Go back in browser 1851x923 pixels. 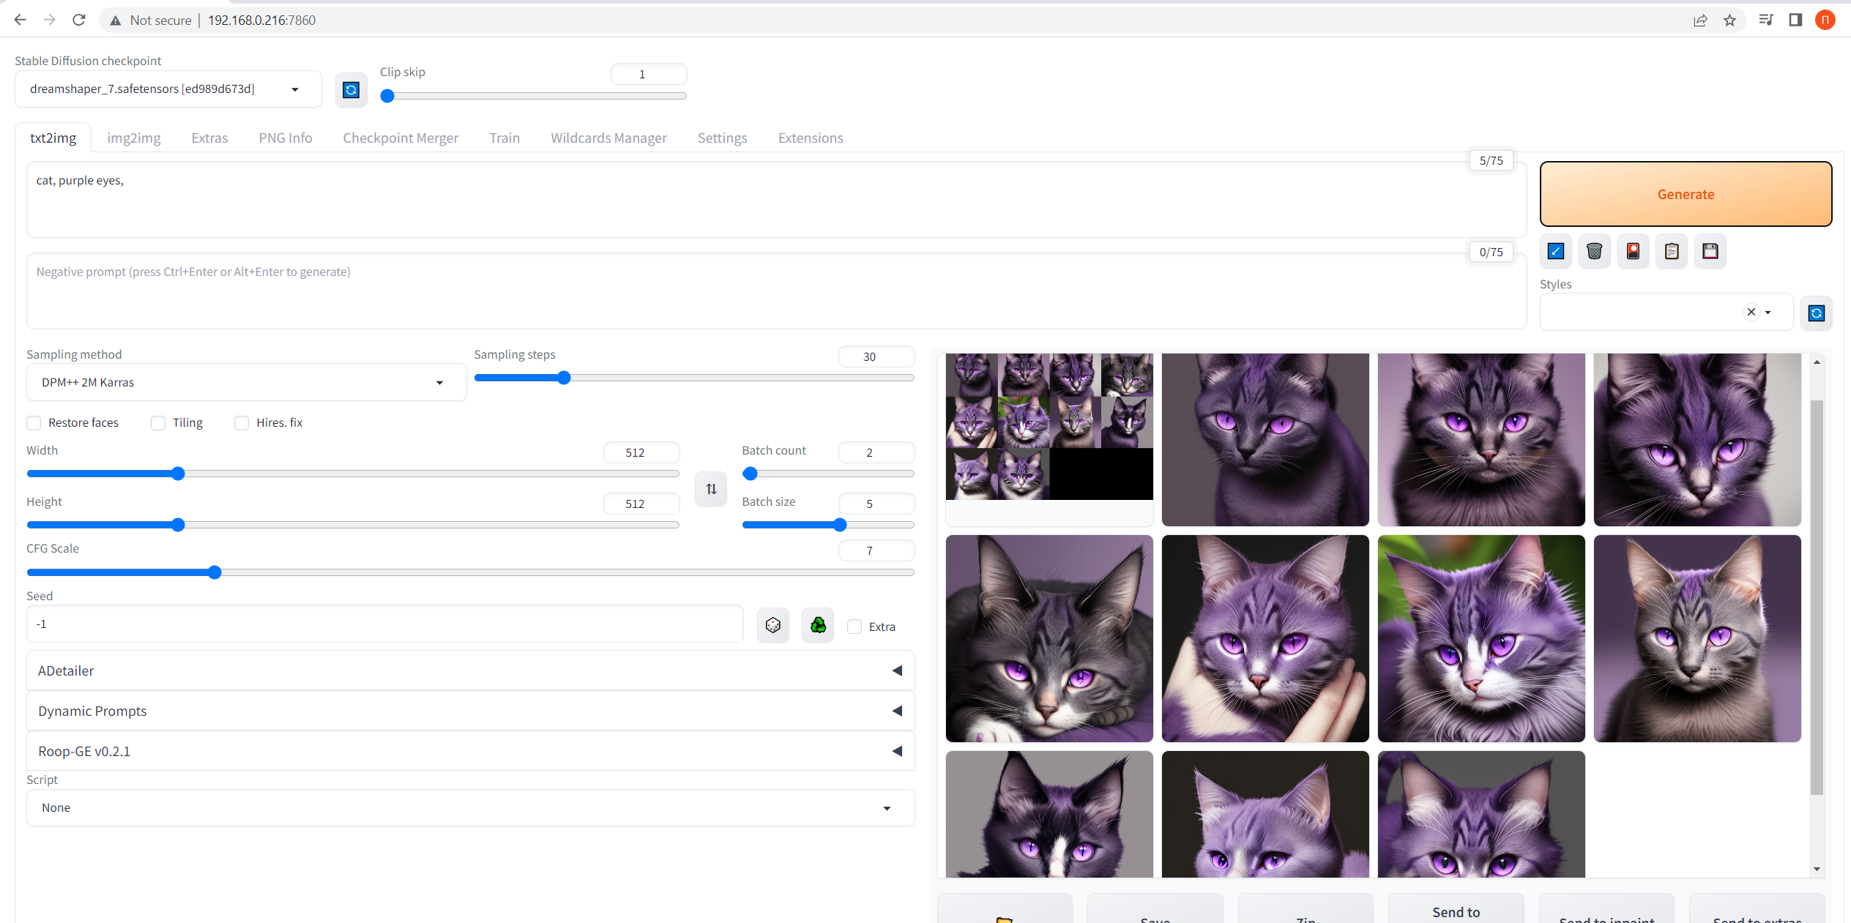pyautogui.click(x=20, y=20)
